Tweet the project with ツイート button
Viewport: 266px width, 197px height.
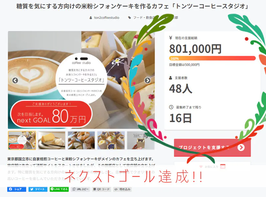click(x=38, y=189)
